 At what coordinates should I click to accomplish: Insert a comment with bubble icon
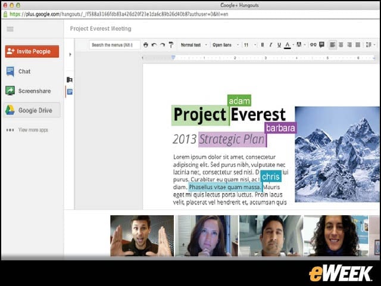(x=321, y=45)
